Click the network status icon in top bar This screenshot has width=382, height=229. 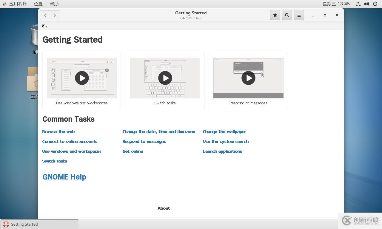coord(358,4)
